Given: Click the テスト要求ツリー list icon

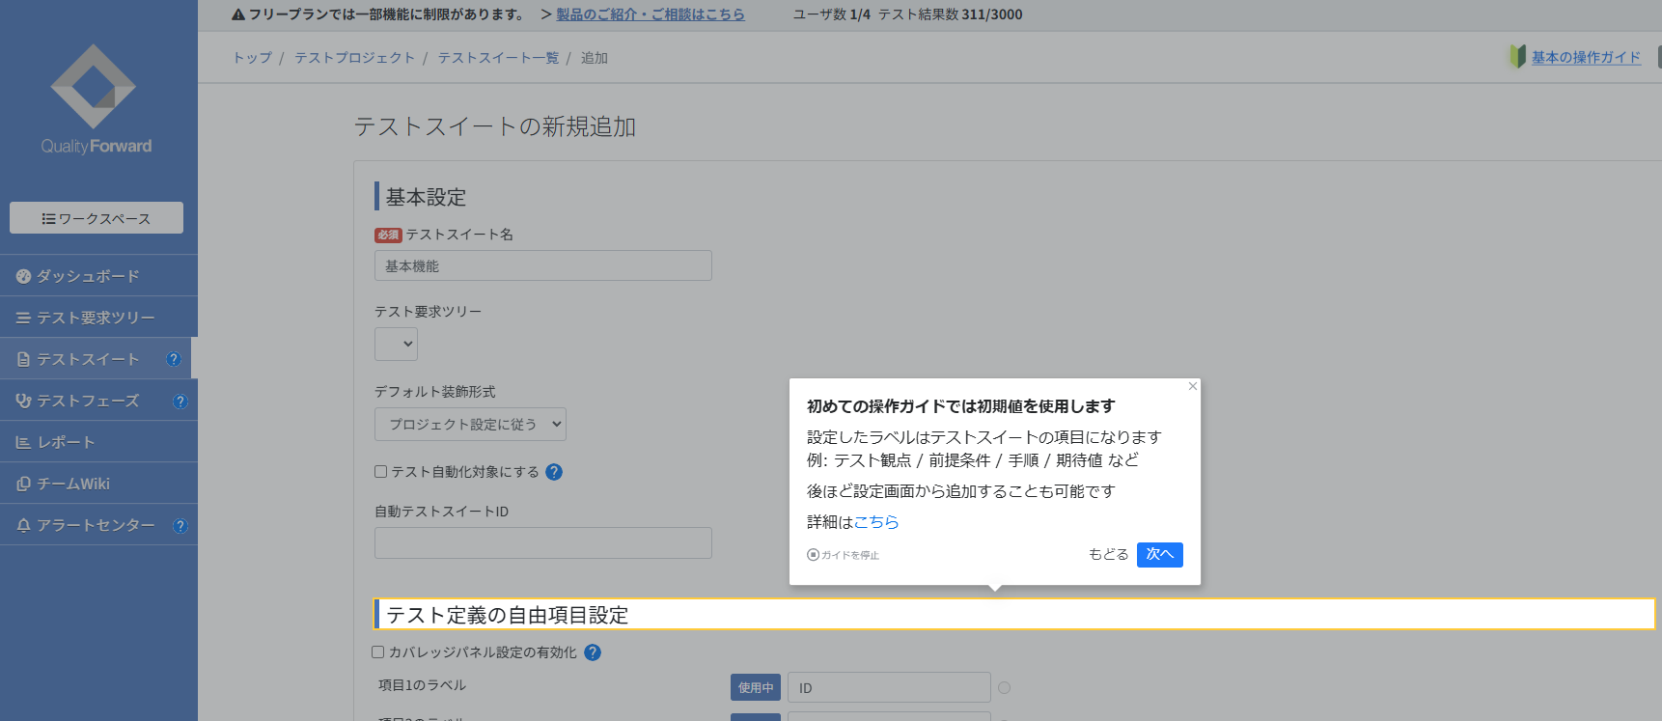Looking at the screenshot, I should [24, 318].
